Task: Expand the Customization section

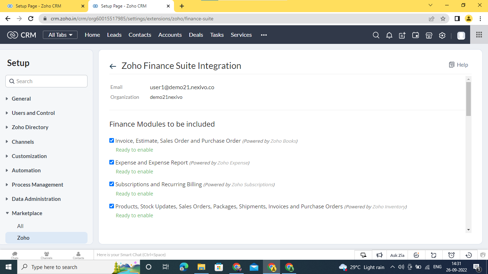Action: (29, 156)
